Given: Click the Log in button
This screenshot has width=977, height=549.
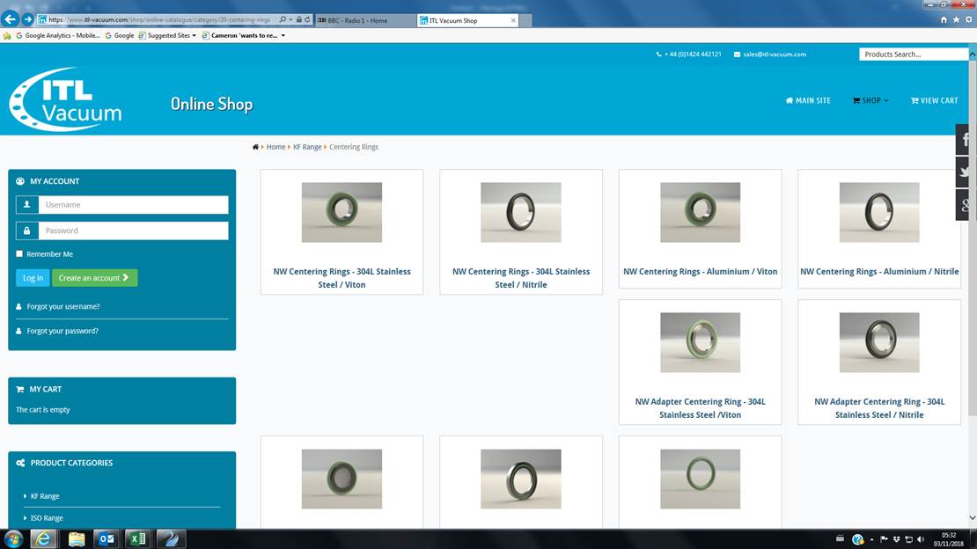Looking at the screenshot, I should click(x=33, y=278).
